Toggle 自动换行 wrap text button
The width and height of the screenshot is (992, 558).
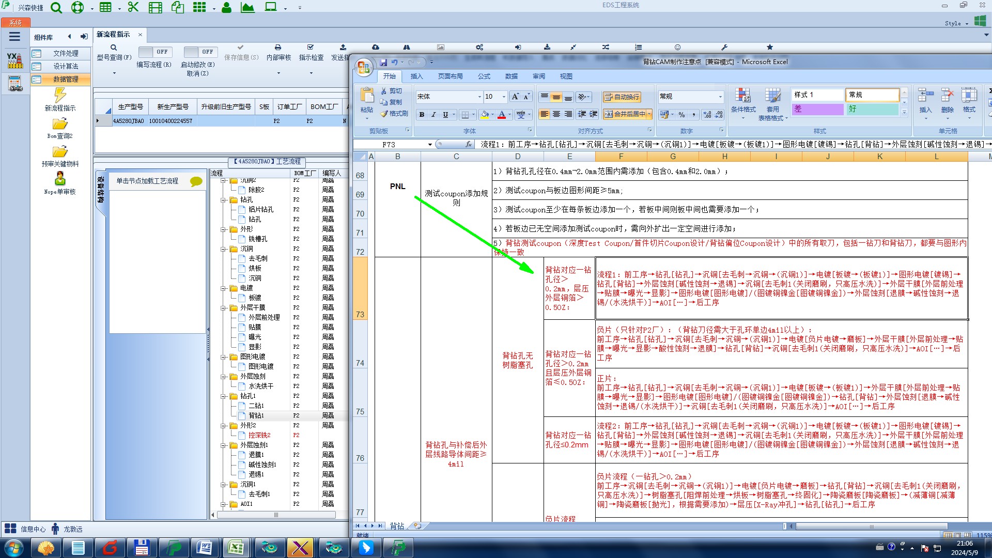[622, 97]
